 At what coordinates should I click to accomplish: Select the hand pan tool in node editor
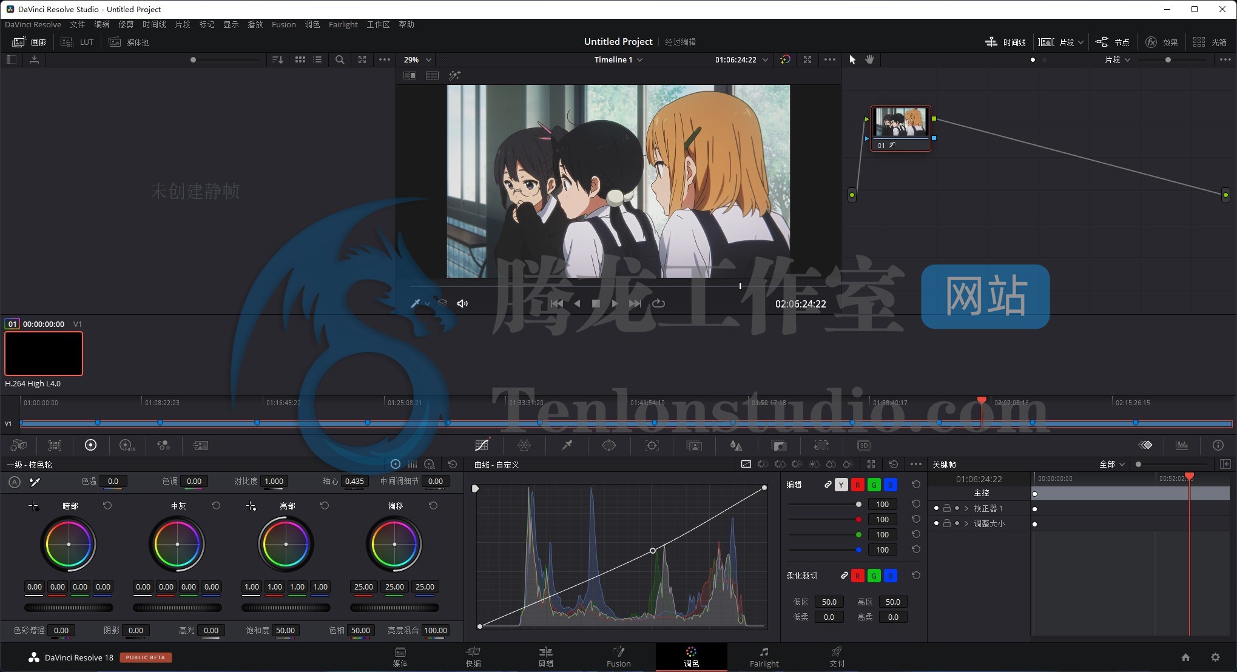[x=869, y=59]
